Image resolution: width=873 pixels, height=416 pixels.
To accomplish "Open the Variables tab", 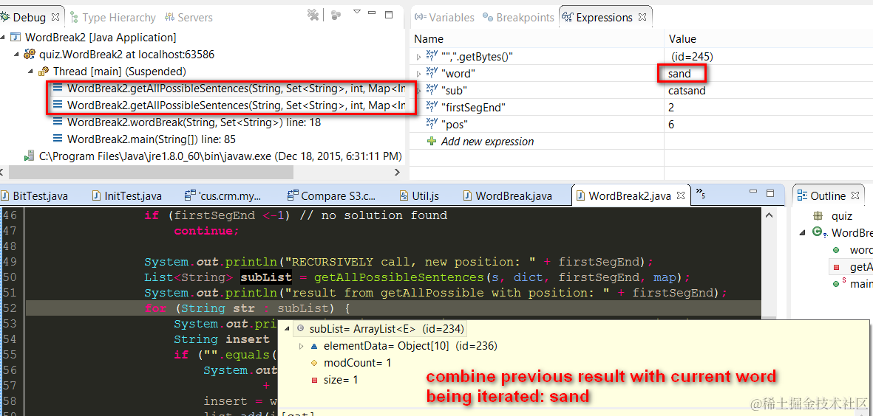I will point(444,18).
